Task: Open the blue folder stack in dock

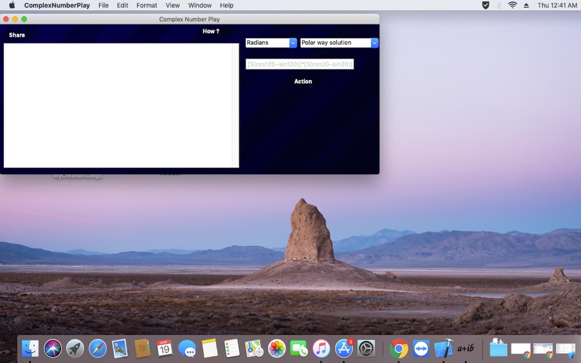Action: (498, 348)
